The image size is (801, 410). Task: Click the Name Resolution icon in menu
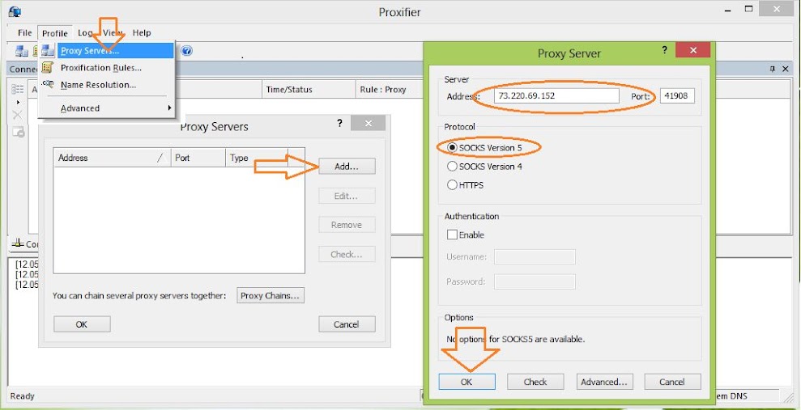click(x=48, y=85)
